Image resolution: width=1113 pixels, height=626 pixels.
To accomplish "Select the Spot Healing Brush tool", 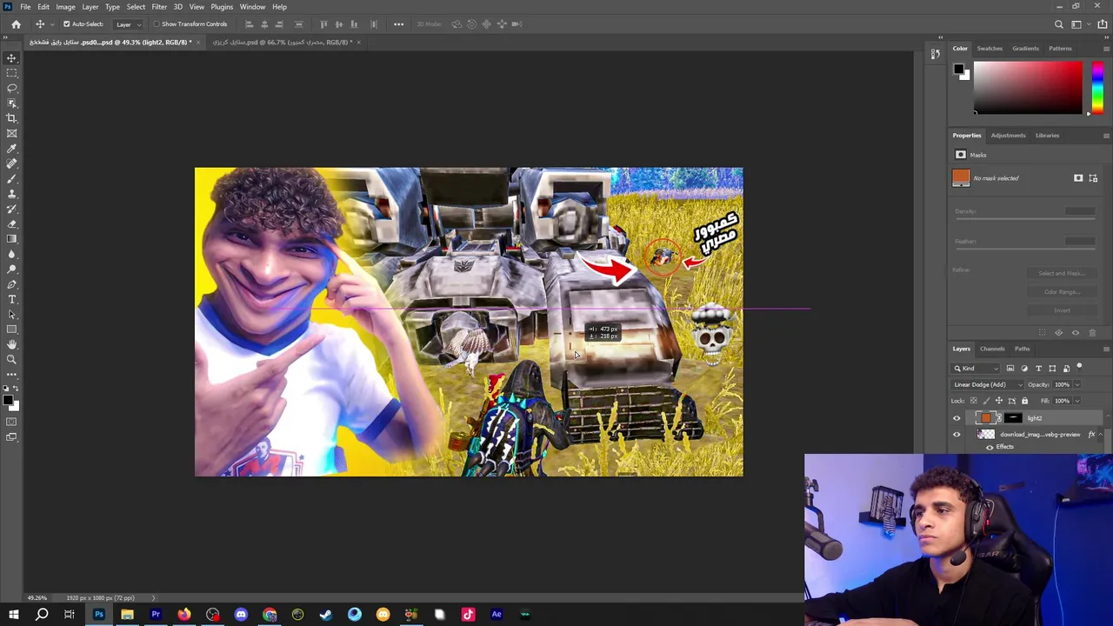I will point(11,163).
